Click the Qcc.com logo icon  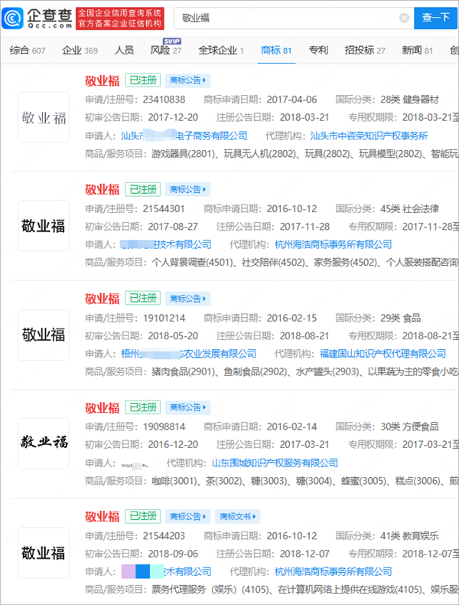pos(12,18)
